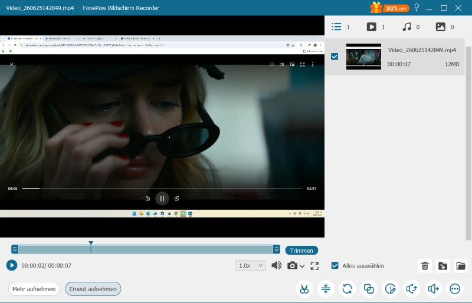Click the recorded video's pause button
The height and width of the screenshot is (303, 472).
162,199
